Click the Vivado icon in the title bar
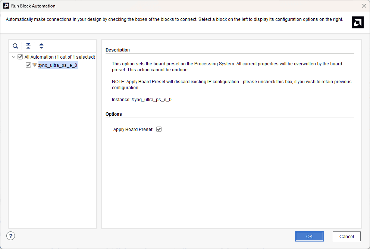The width and height of the screenshot is (370, 249). (6, 6)
